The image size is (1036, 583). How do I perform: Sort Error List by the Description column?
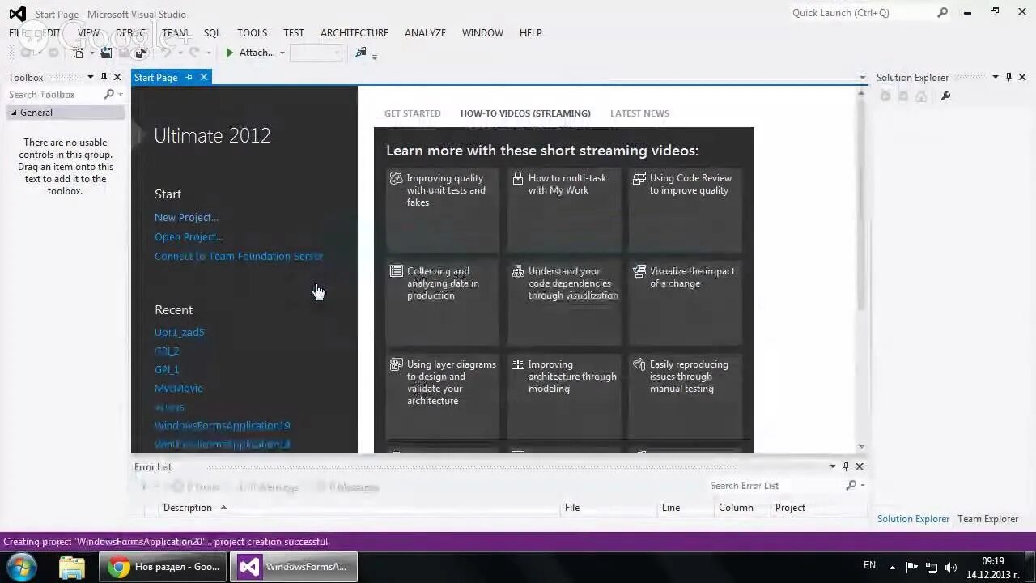pos(361,508)
